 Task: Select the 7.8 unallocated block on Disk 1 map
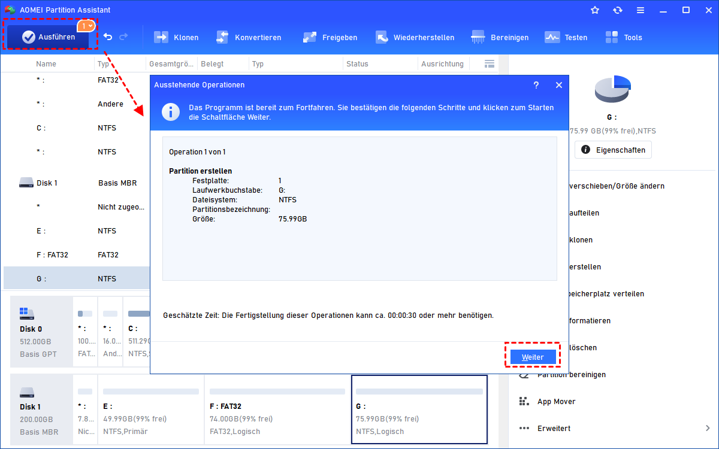tap(85, 410)
